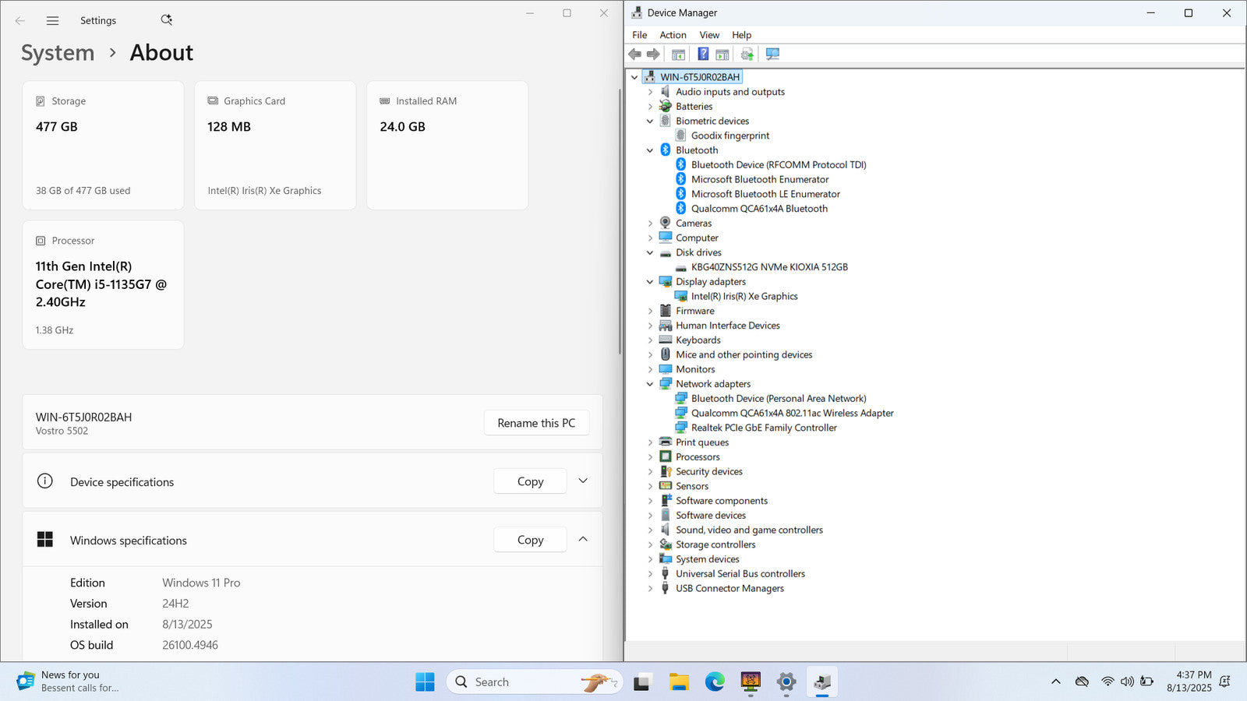The height and width of the screenshot is (701, 1247).
Task: Click the Settings search icon
Action: click(x=166, y=20)
